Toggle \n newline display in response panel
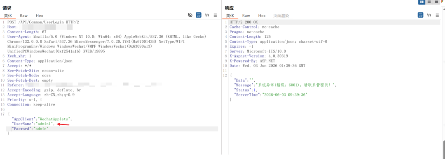Viewport: 445px width, 159px height. tap(429, 15)
